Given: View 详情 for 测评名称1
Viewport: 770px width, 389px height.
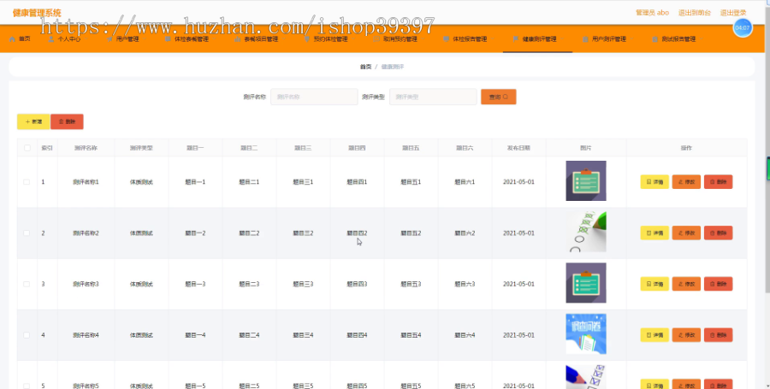Looking at the screenshot, I should coord(654,182).
